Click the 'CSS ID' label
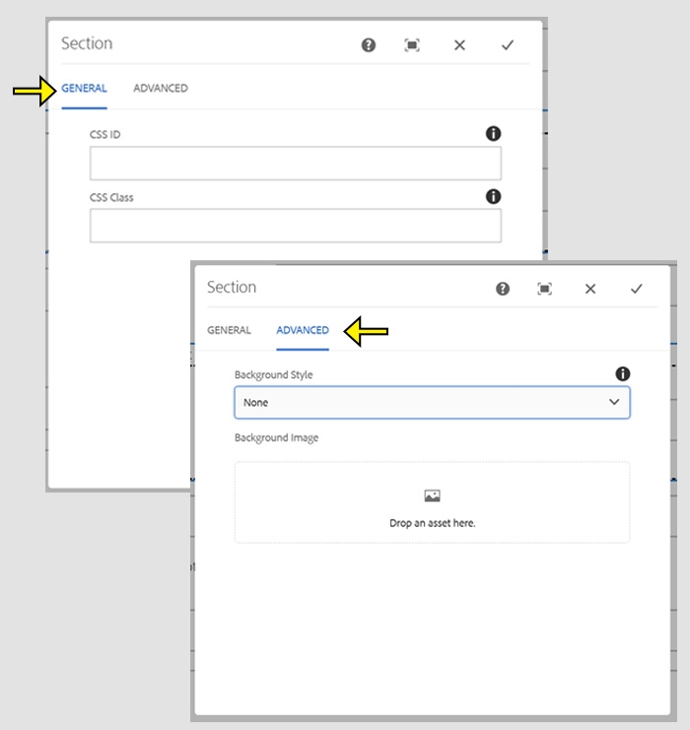This screenshot has height=730, width=690. coord(104,135)
